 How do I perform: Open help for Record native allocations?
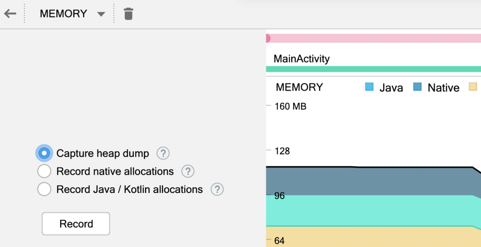[x=188, y=171]
